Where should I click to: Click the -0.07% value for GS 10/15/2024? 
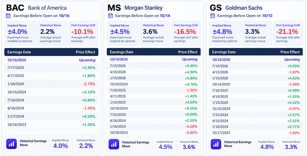click(294, 108)
